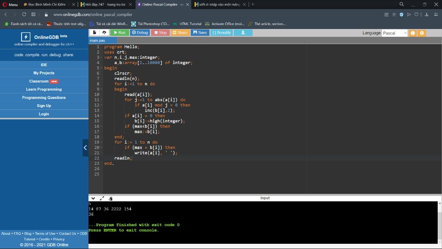
Task: Fold the begin block at line 9
Action: pyautogui.click(x=101, y=89)
